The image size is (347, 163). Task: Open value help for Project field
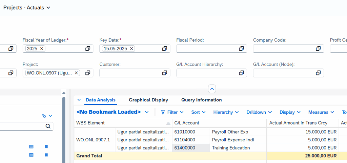click(87, 73)
